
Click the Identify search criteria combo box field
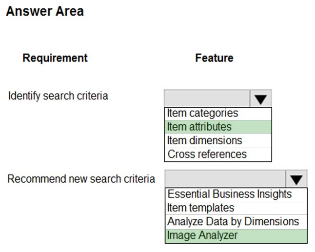pyautogui.click(x=207, y=98)
